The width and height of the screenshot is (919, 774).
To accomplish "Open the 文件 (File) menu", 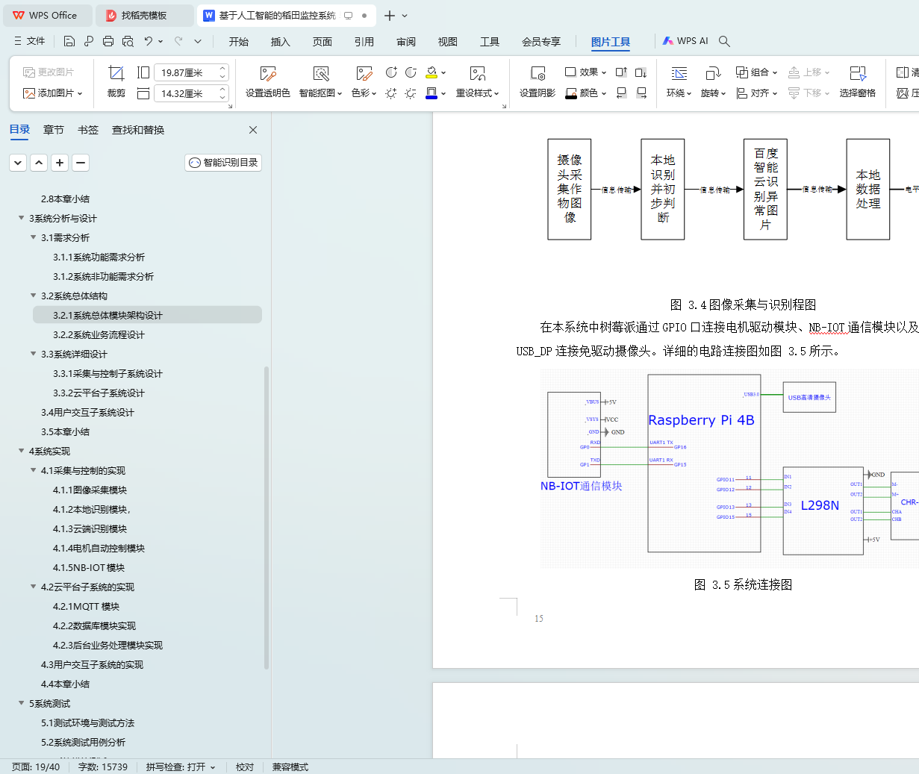I will tap(29, 41).
